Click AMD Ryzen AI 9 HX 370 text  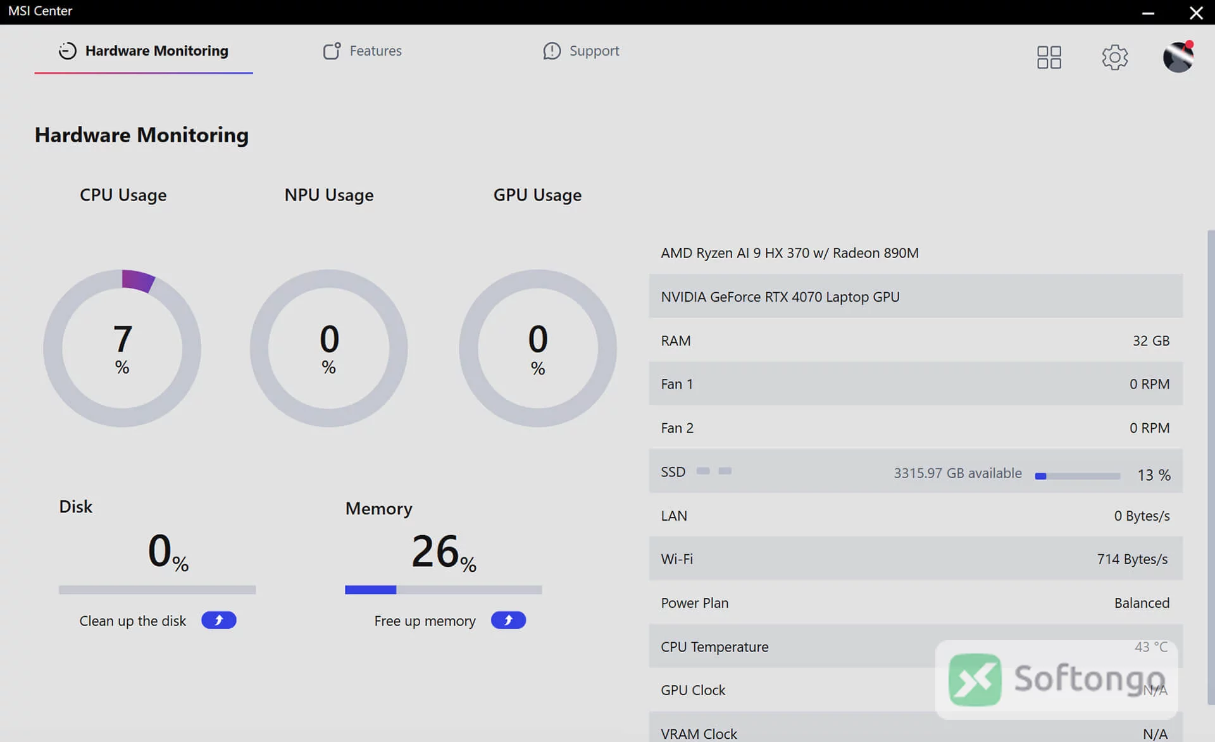tap(790, 253)
